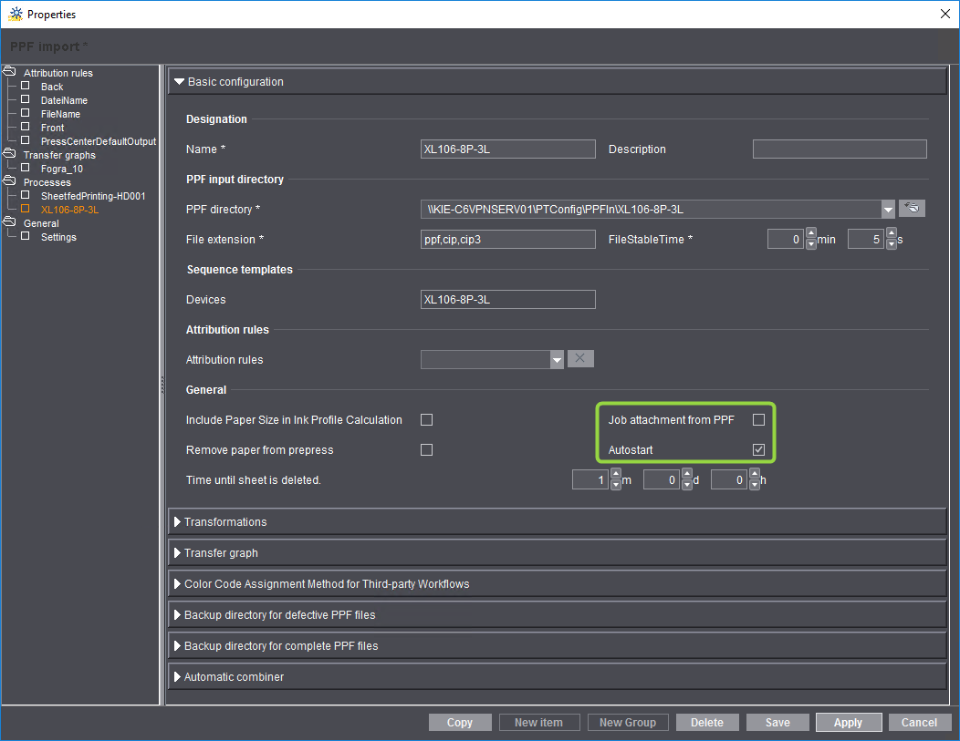Click the New Group button
The image size is (960, 741).
(628, 722)
